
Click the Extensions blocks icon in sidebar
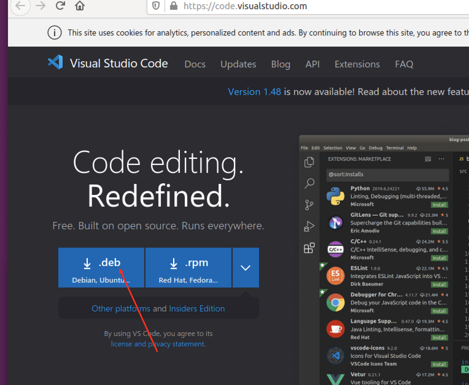[x=309, y=248]
